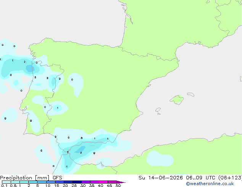Click the legend scale label '0.5'

[x=13, y=185]
